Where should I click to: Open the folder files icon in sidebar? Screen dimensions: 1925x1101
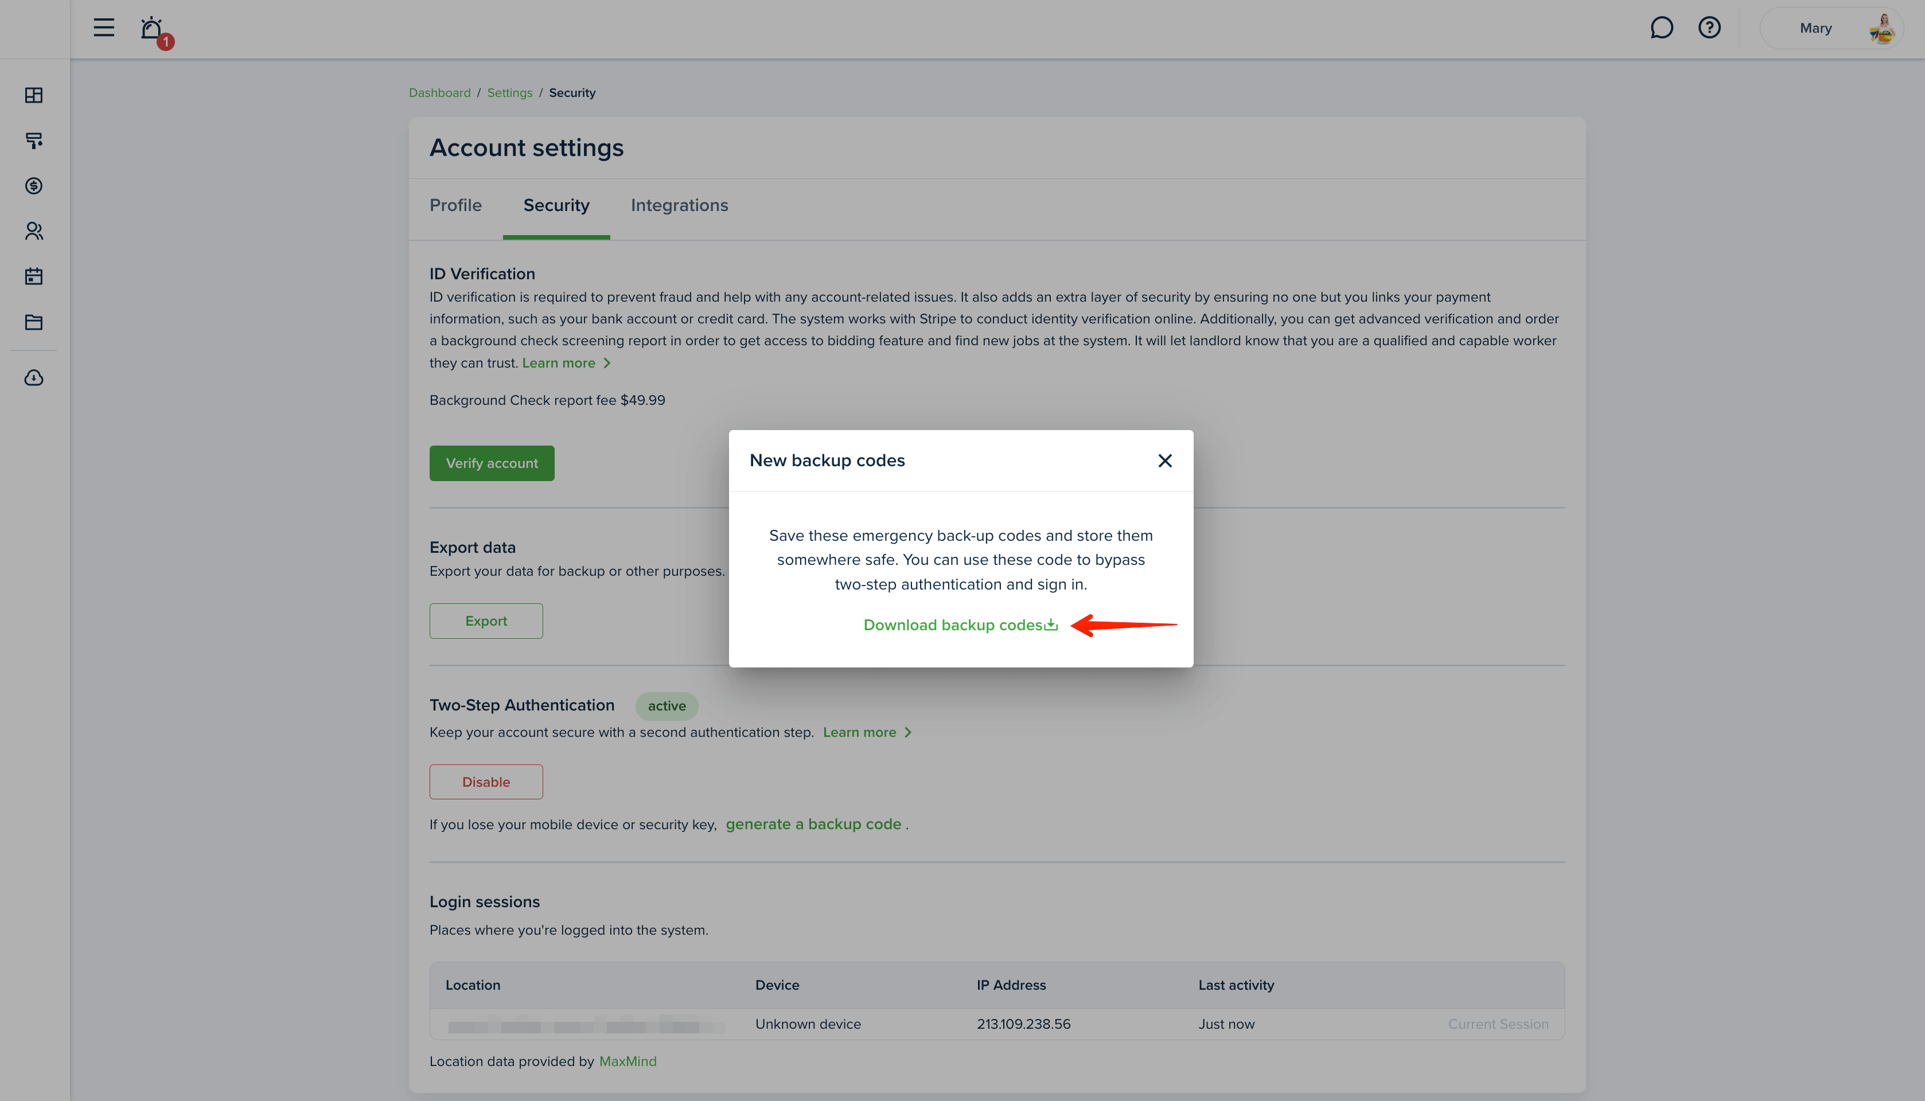click(34, 322)
